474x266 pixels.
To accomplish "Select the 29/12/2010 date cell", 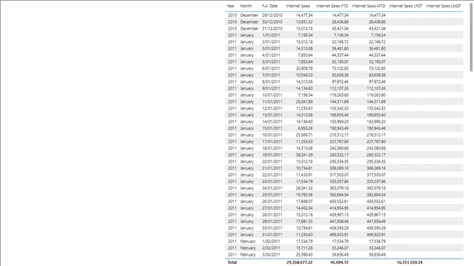I will point(272,15).
